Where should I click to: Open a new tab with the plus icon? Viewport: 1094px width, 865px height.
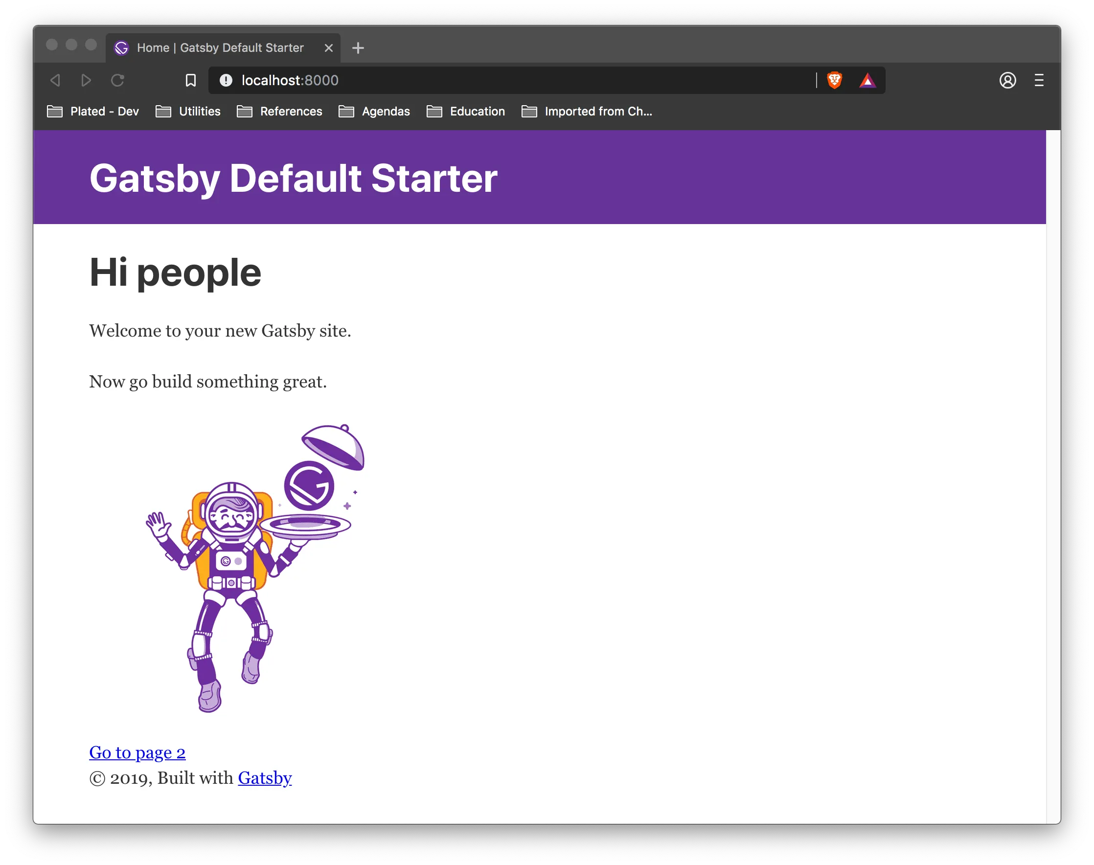(358, 47)
